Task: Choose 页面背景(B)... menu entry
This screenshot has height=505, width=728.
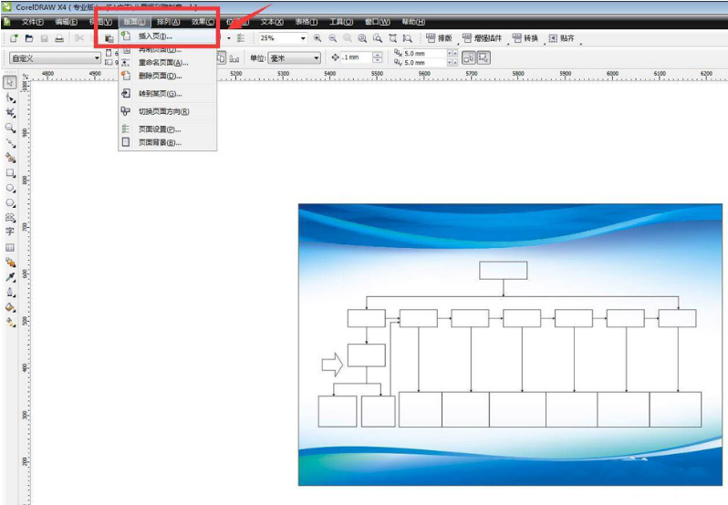Action: pos(168,143)
